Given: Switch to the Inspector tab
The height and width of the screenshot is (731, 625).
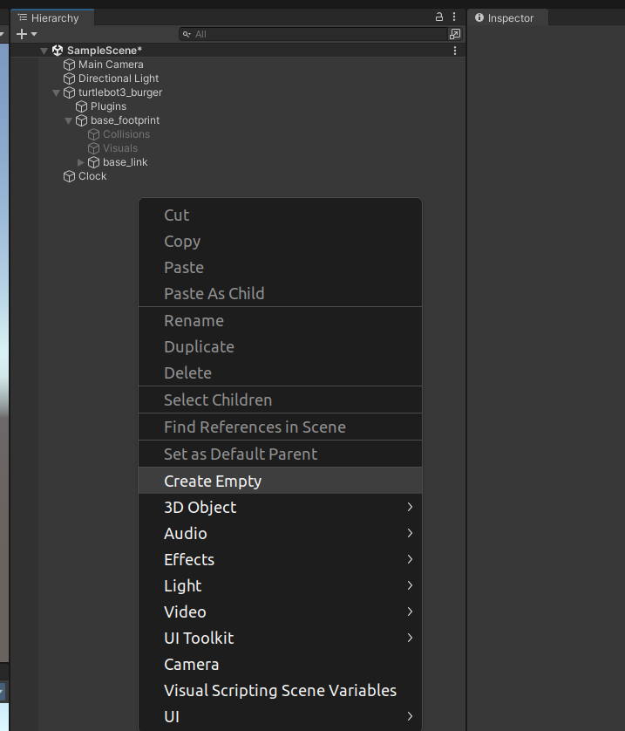Looking at the screenshot, I should click(x=513, y=17).
